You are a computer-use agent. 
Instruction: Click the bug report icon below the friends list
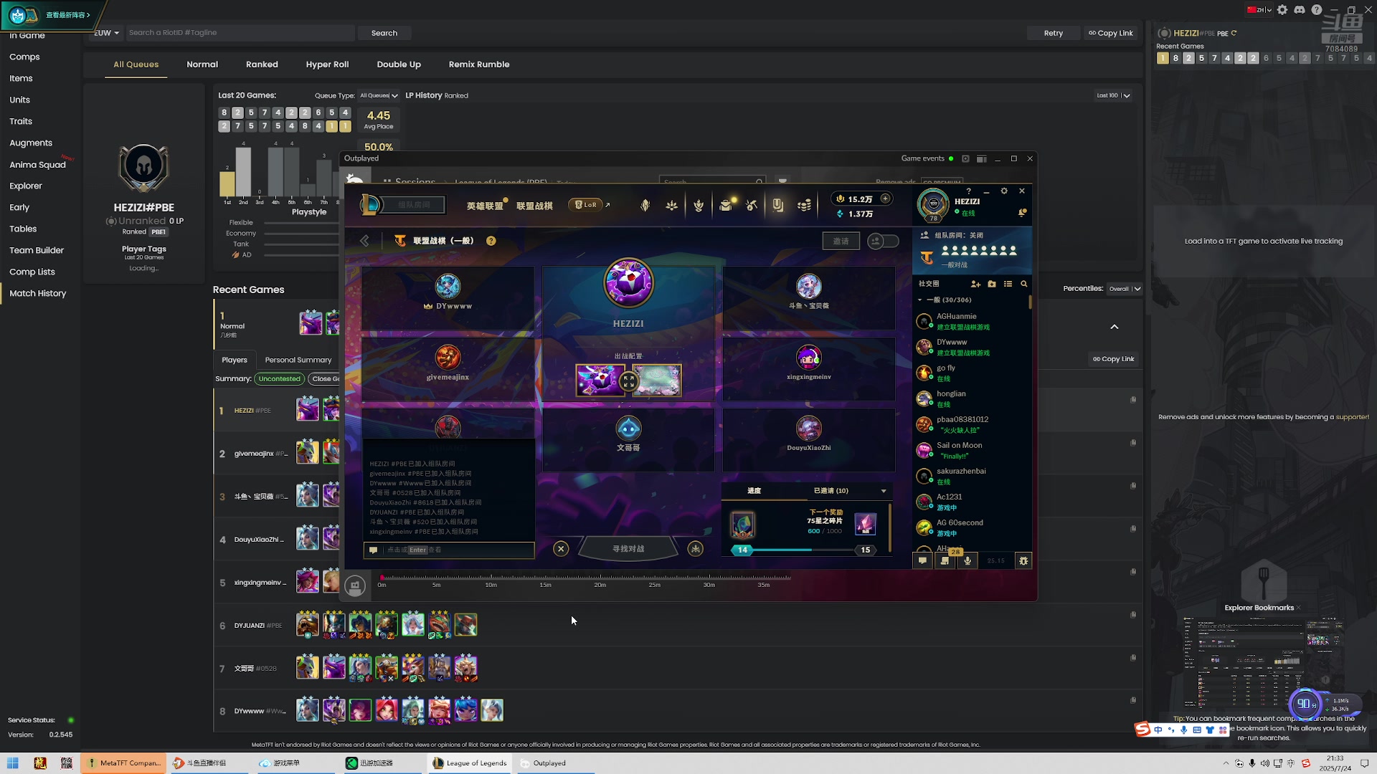coord(1023,560)
